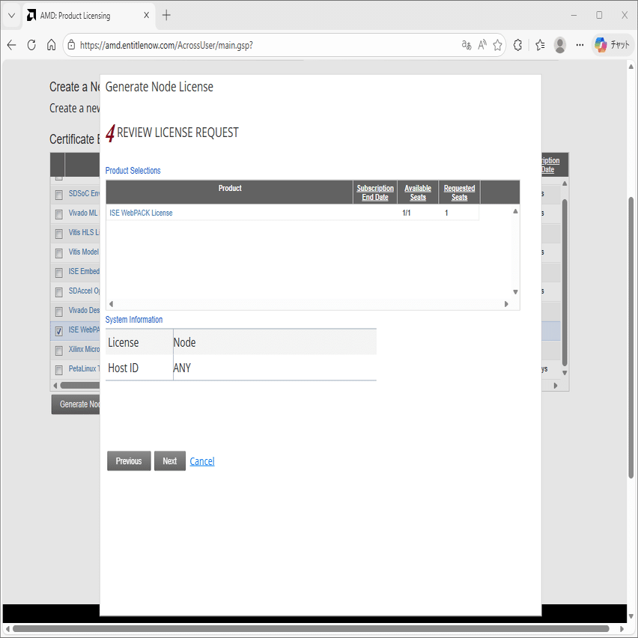Toggle Vitis Model row checkbox
Screen dimensions: 638x638
[58, 253]
